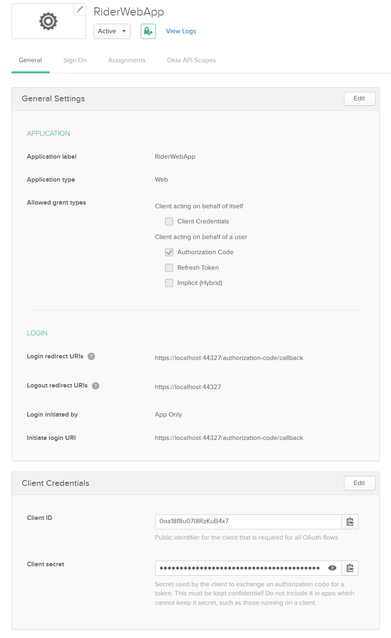Click help icon beside Login redirect URIs
Image resolution: width=391 pixels, height=638 pixels.
[91, 356]
